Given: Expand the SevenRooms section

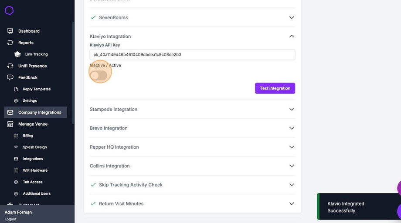Looking at the screenshot, I should tap(292, 18).
